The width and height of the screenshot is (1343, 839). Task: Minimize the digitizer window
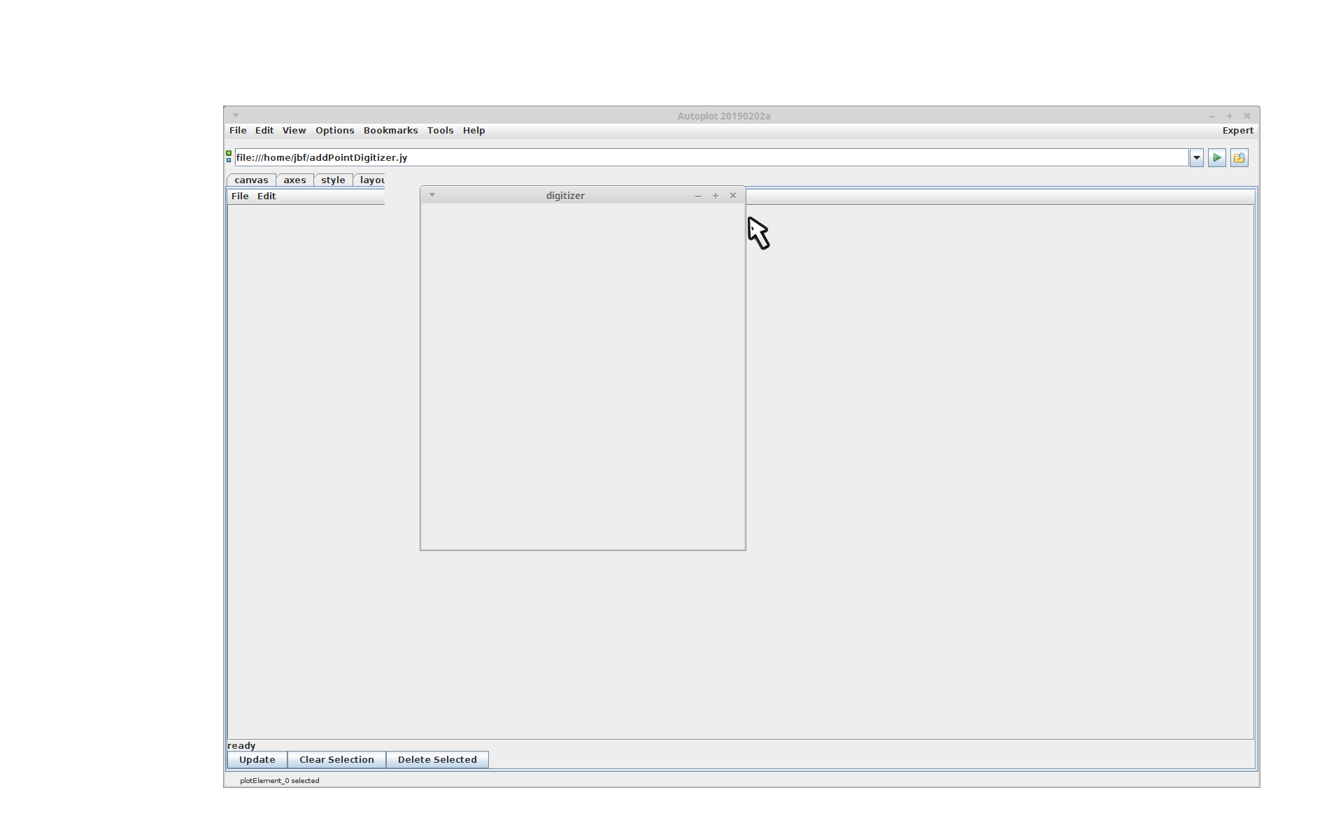click(x=697, y=196)
